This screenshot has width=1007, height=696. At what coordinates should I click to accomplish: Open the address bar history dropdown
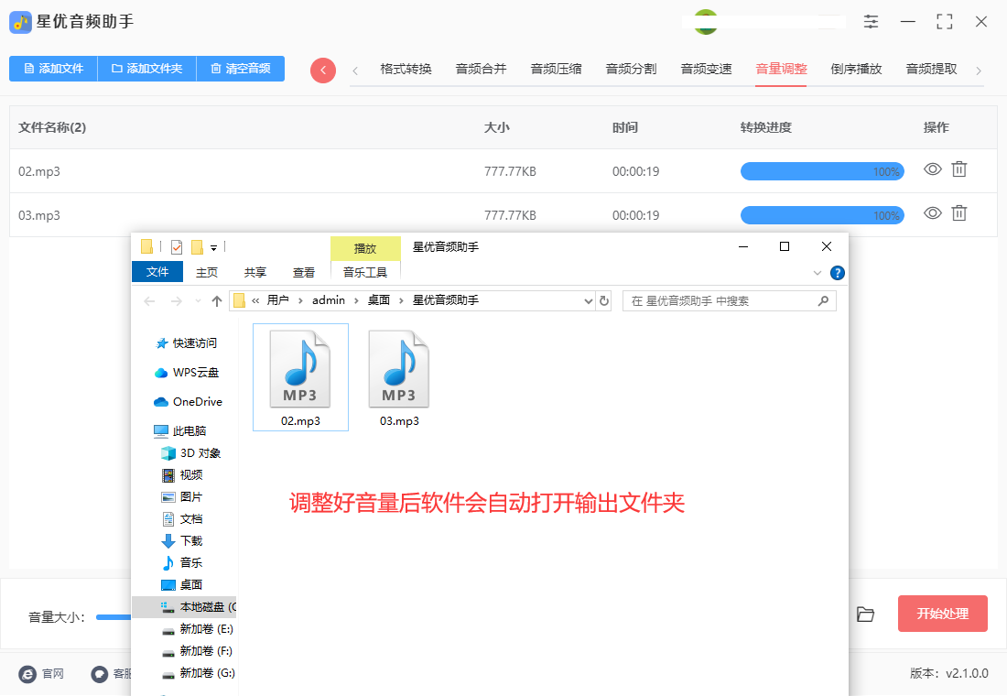click(x=589, y=300)
